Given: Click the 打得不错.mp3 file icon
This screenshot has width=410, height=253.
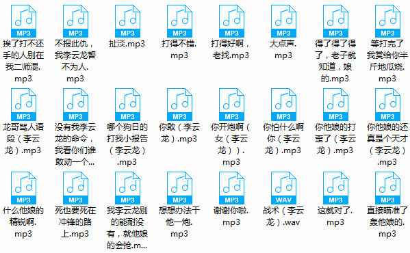Looking at the screenshot, I should pyautogui.click(x=179, y=21).
